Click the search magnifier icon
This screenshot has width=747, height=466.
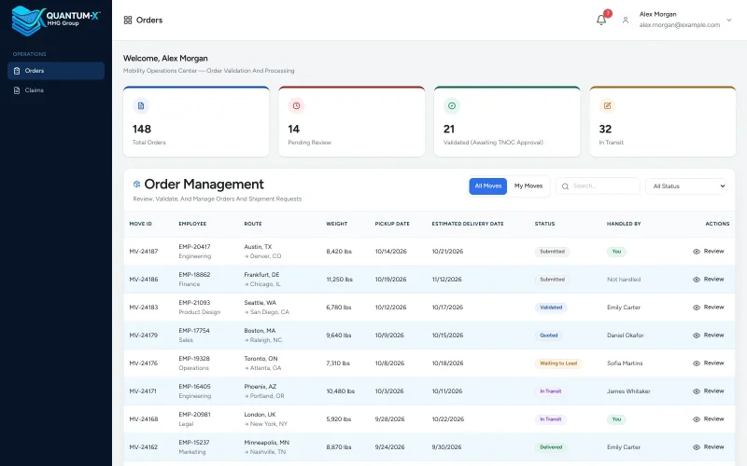[565, 186]
